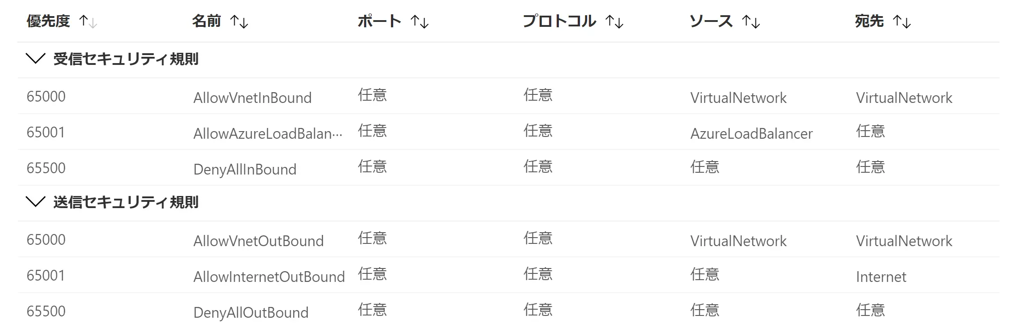This screenshot has height=328, width=1017.
Task: Sort by プロトコル column arrows icon
Action: tap(614, 21)
